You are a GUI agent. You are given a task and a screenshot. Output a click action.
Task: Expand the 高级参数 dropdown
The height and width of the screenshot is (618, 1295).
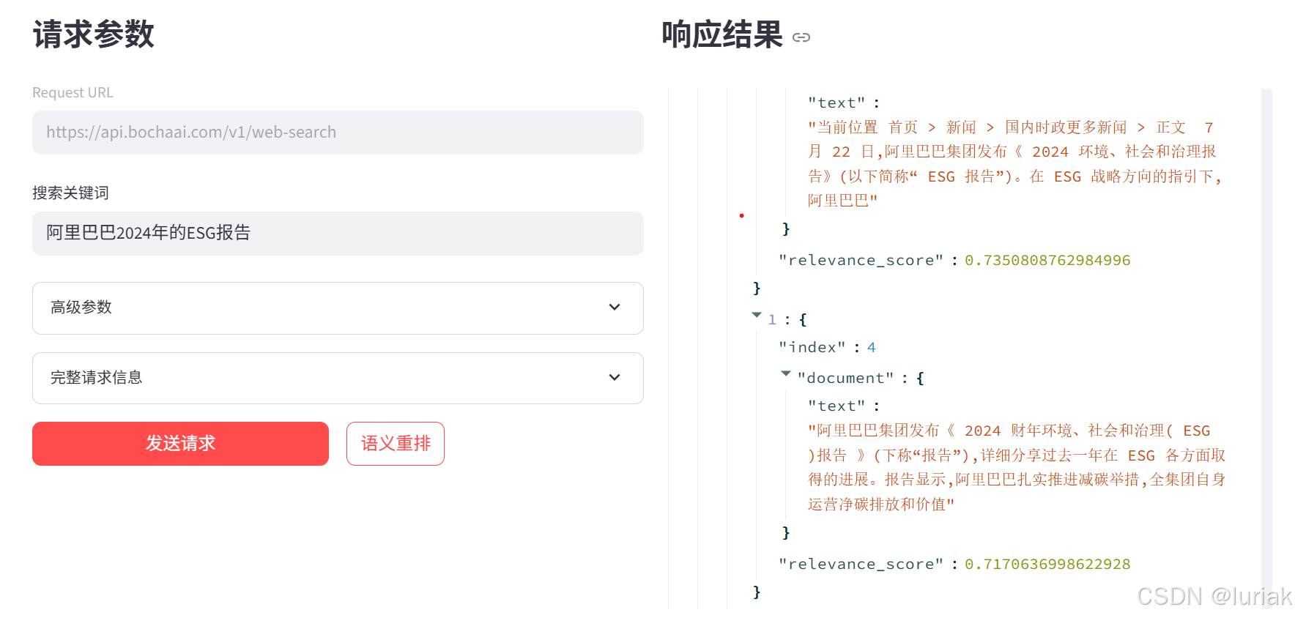tap(338, 308)
